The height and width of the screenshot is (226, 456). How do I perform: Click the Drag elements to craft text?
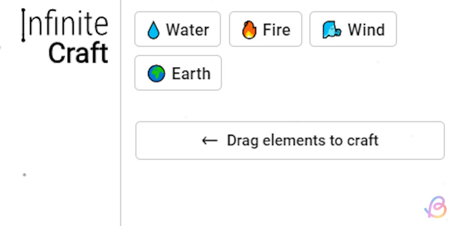[302, 141]
